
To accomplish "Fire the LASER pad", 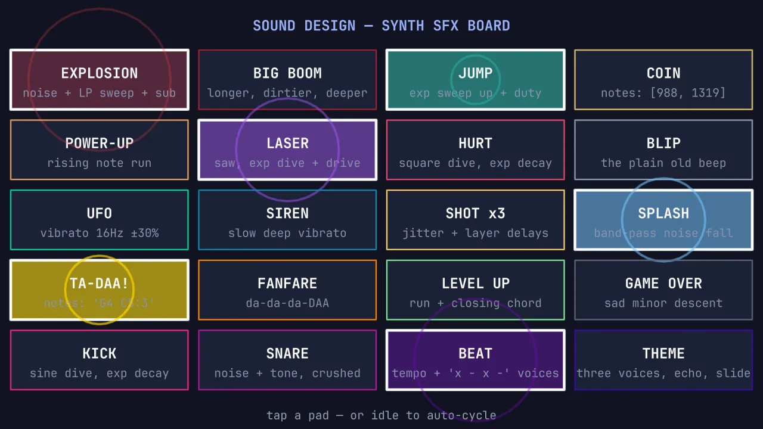I will pyautogui.click(x=287, y=150).
